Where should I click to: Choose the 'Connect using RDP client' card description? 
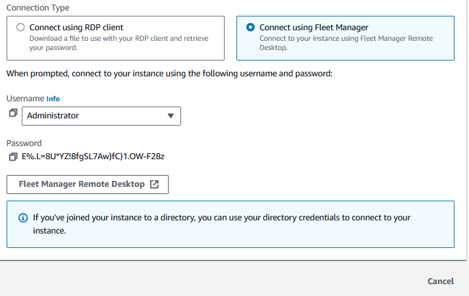point(119,43)
